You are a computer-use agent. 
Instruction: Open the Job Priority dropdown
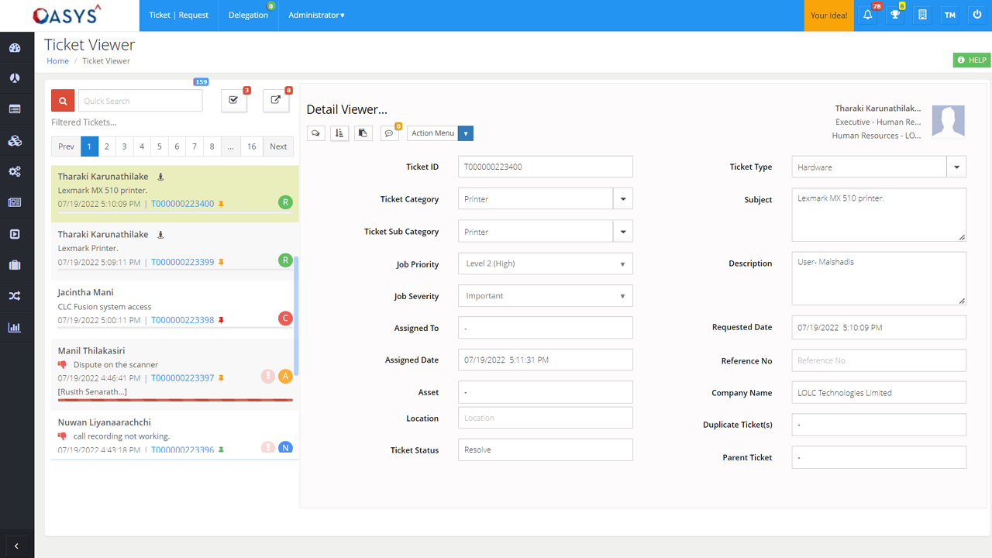point(546,263)
